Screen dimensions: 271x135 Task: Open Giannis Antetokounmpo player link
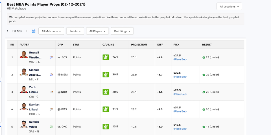35,72
